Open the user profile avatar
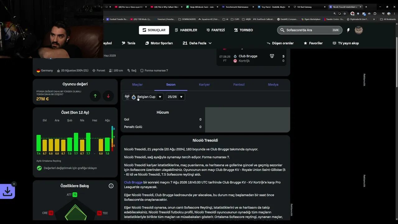398x224 pixels. (x=359, y=30)
